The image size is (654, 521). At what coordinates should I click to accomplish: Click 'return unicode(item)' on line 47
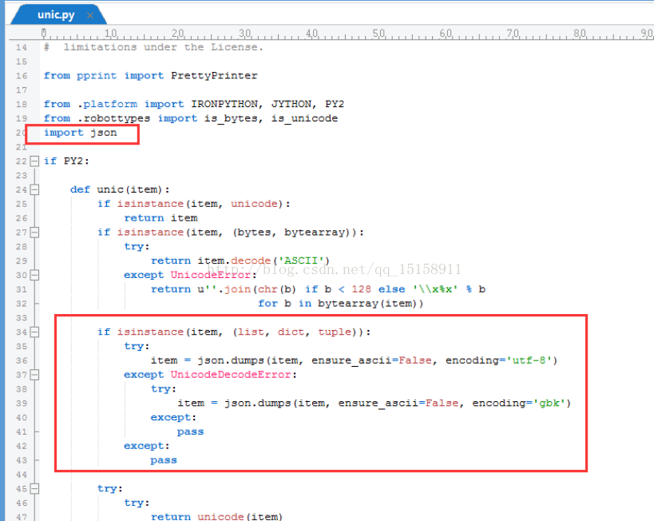216,517
